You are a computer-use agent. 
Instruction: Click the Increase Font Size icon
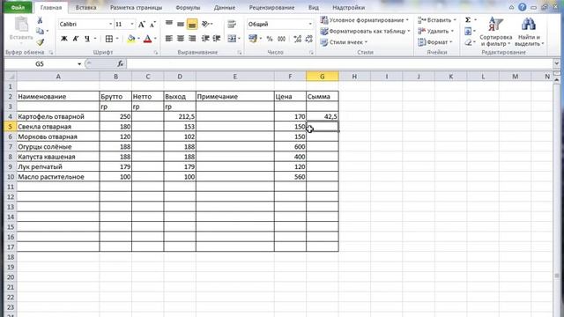[142, 24]
